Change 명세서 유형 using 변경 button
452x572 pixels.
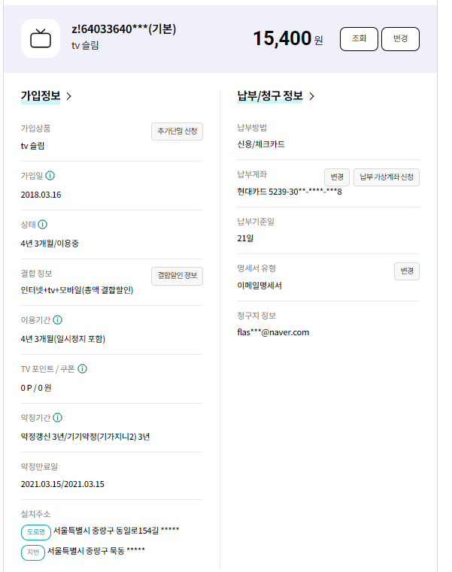click(x=407, y=271)
